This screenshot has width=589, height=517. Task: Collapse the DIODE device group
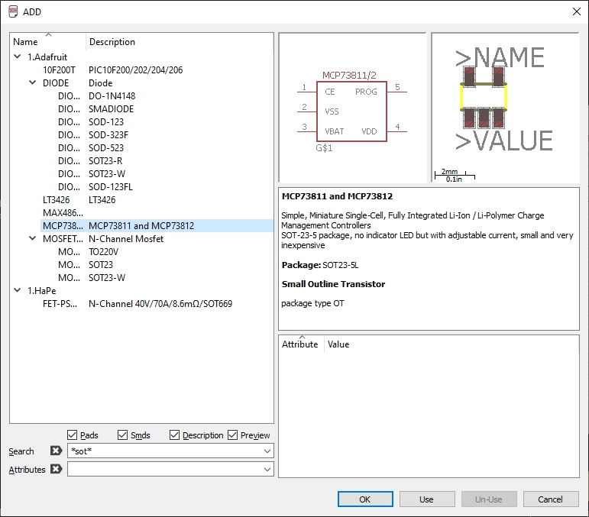[33, 82]
